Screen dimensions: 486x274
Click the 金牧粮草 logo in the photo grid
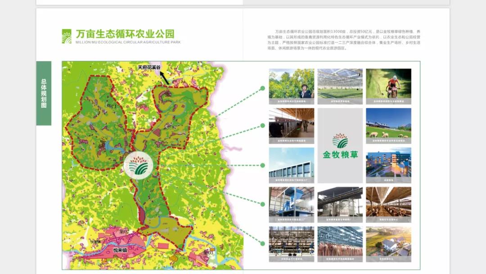pos(340,146)
